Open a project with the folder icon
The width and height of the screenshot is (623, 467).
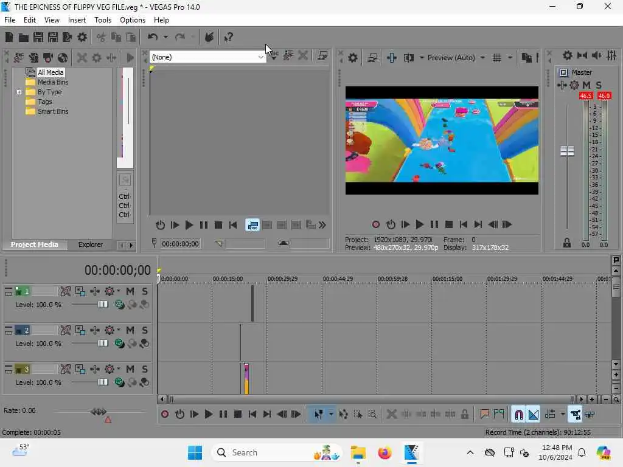pos(24,37)
